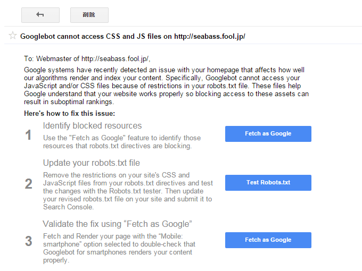The image size is (362, 271).
Task: Click the 'Use the Fetch as Google feature' description
Action: point(121,142)
